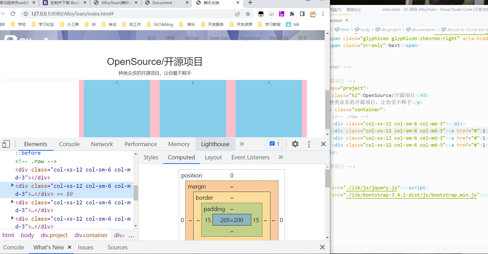The height and width of the screenshot is (254, 488).
Task: Close the Document tab
Action: coord(187,3)
